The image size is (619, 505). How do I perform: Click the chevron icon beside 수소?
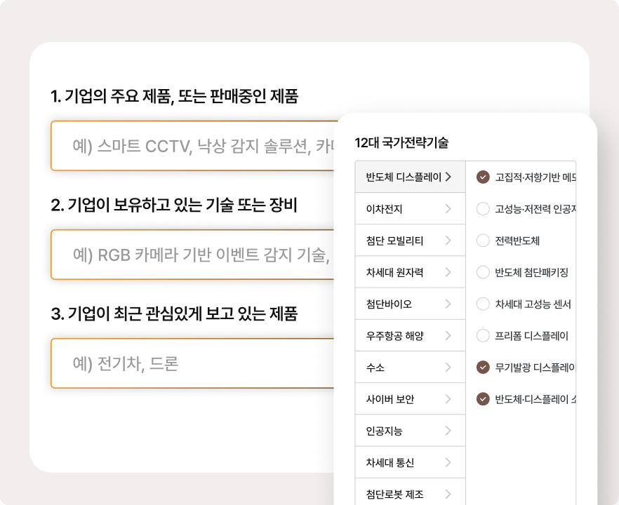point(449,368)
